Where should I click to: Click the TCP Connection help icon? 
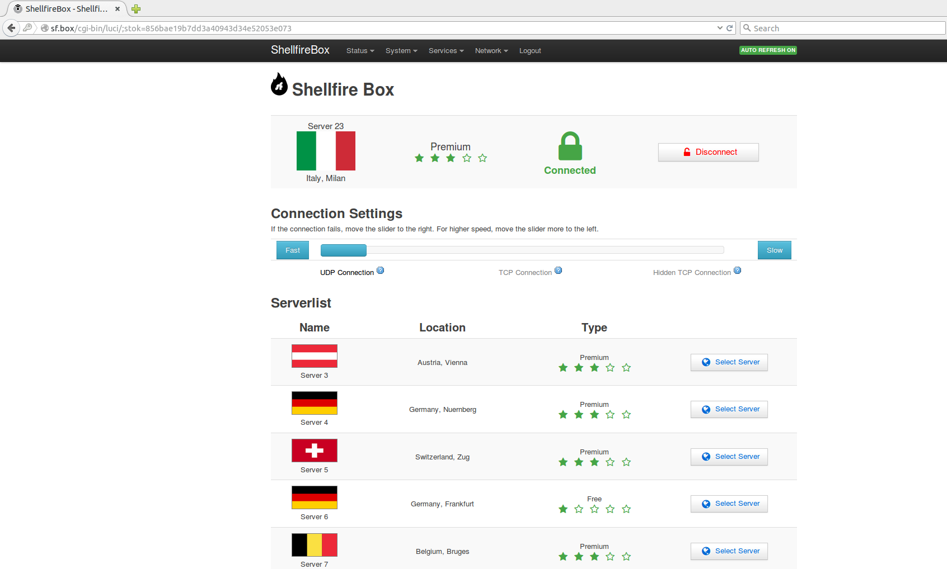tap(559, 271)
